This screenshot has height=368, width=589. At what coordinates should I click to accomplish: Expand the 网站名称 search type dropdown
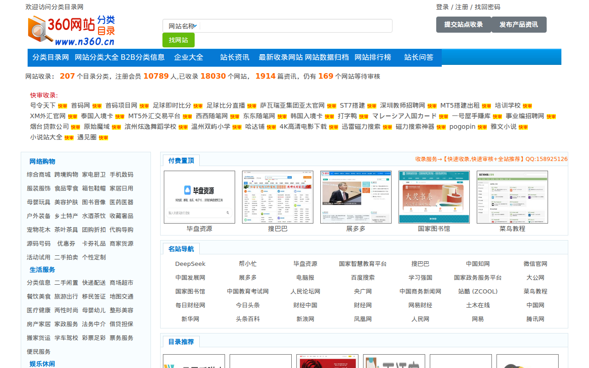coord(182,26)
